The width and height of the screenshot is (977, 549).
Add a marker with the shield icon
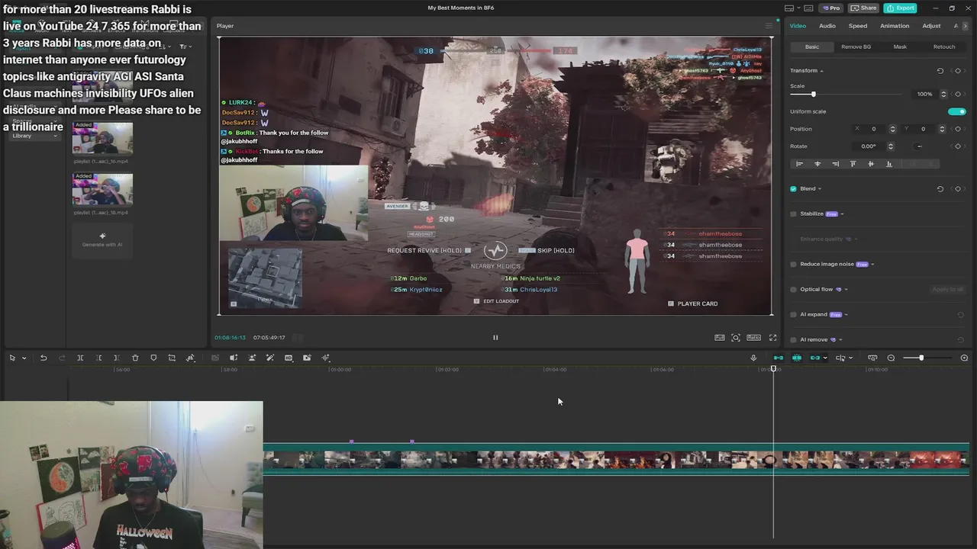(x=153, y=358)
